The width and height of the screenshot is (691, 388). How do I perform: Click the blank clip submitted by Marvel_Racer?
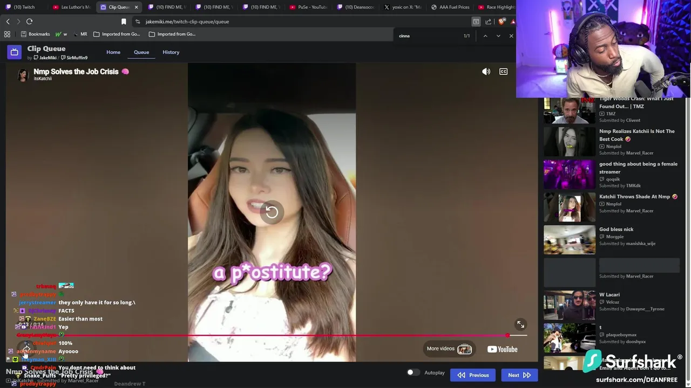(612, 272)
